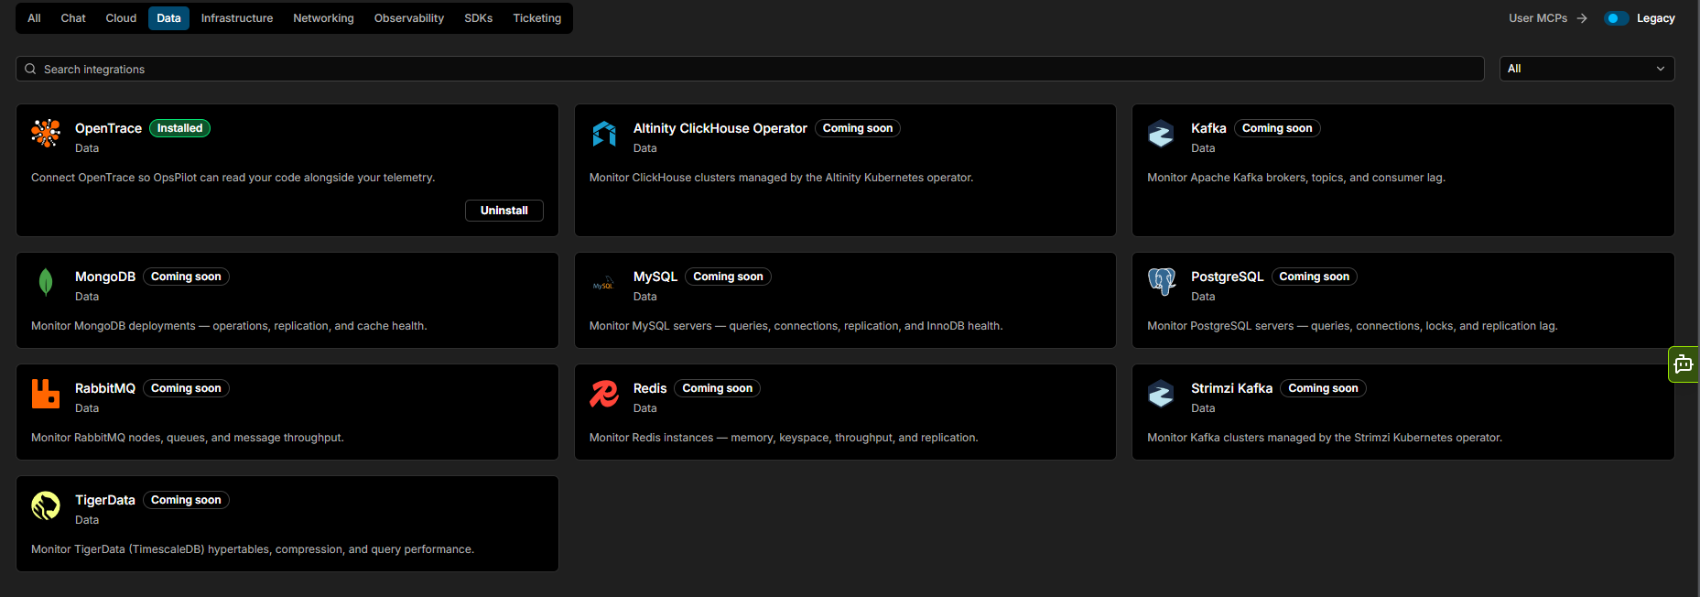Viewport: 1700px width, 597px height.
Task: Click the Strimzi Kafka logo icon
Action: [1162, 394]
